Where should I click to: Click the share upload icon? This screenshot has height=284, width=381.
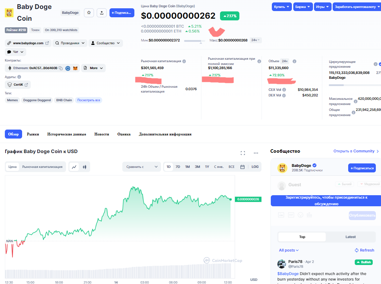(x=102, y=13)
